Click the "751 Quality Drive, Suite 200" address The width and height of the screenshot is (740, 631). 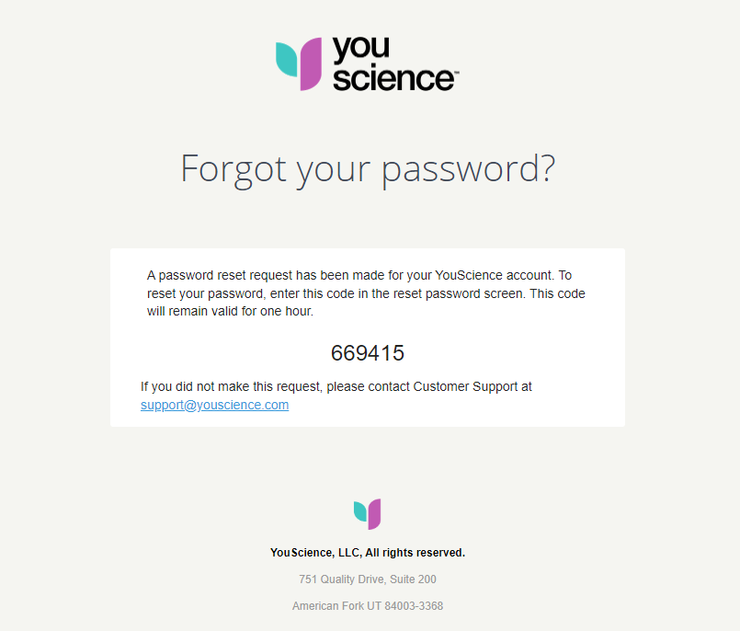[x=368, y=579]
